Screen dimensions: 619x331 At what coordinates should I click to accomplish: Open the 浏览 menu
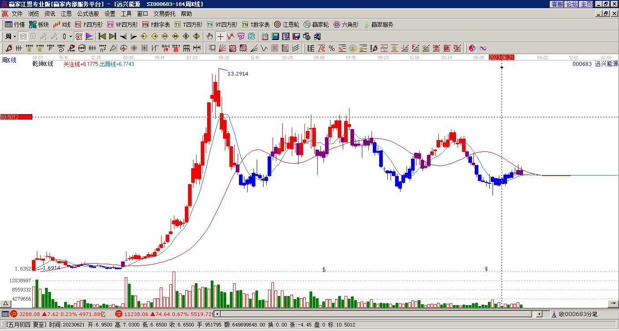point(34,14)
